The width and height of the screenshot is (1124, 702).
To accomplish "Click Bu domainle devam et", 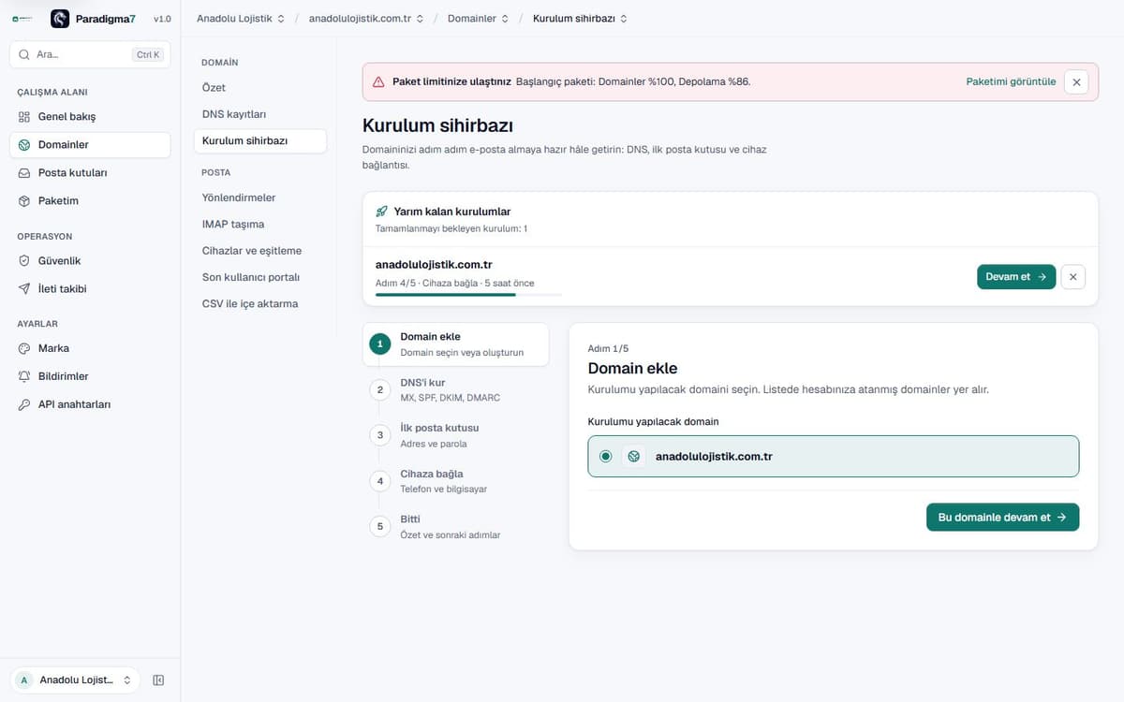I will click(x=1002, y=518).
